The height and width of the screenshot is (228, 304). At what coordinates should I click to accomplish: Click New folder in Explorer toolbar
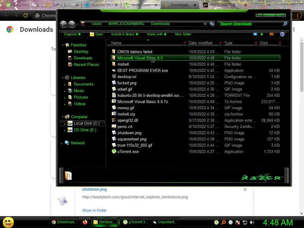(x=183, y=34)
